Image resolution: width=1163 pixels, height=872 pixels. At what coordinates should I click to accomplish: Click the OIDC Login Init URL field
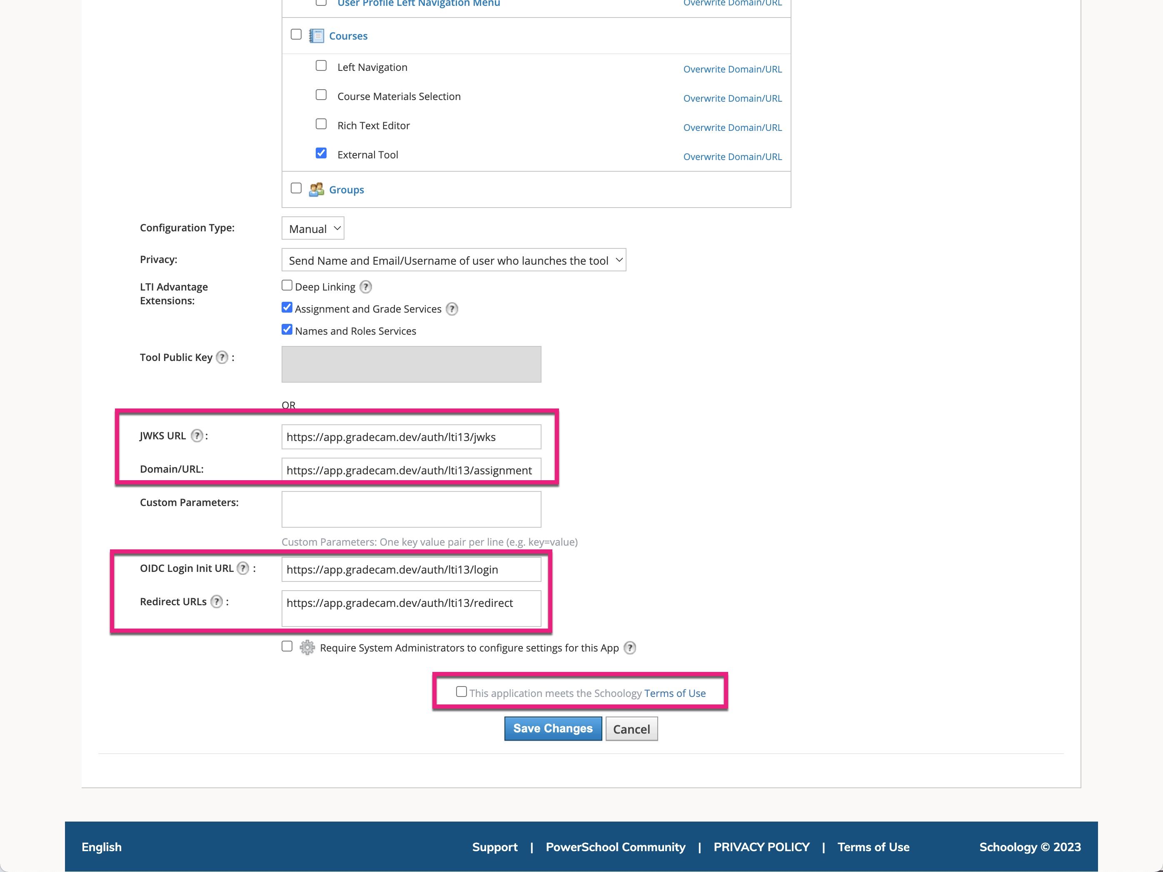[x=411, y=569]
